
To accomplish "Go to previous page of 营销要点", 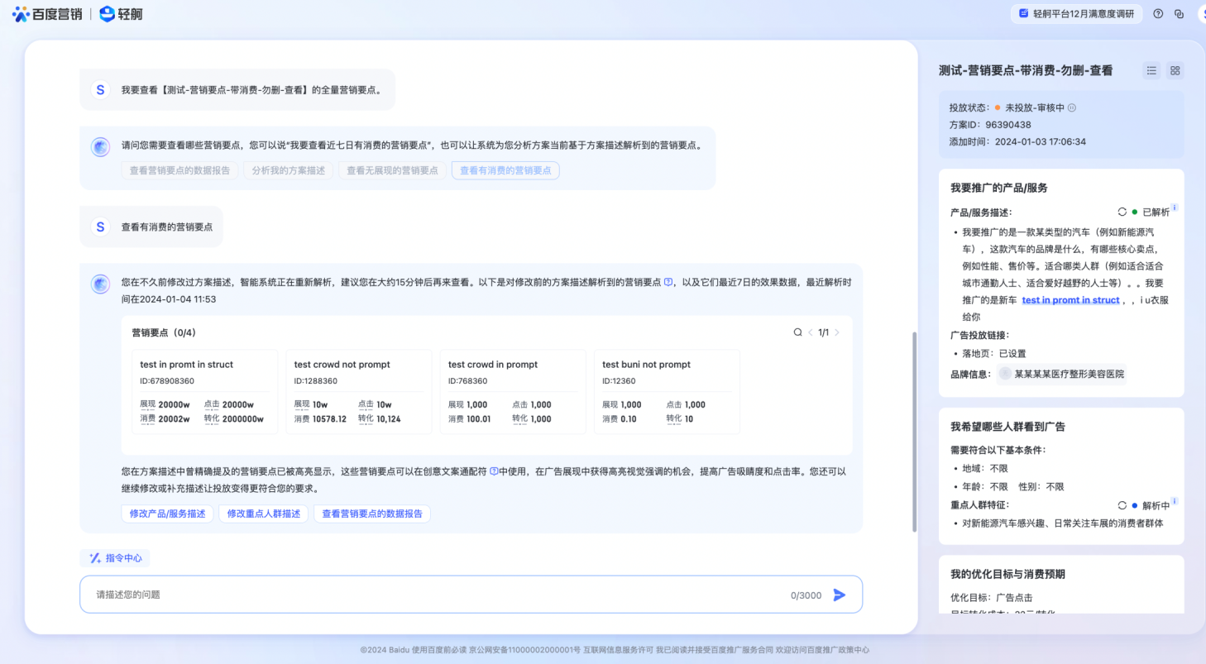I will pyautogui.click(x=811, y=332).
